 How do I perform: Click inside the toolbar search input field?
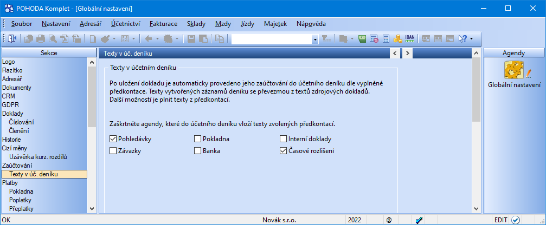pyautogui.click(x=272, y=39)
